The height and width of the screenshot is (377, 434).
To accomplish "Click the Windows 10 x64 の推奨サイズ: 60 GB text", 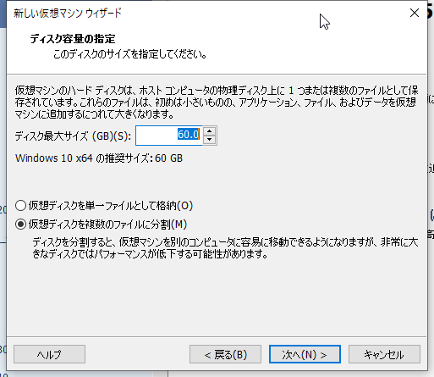I will pos(99,158).
